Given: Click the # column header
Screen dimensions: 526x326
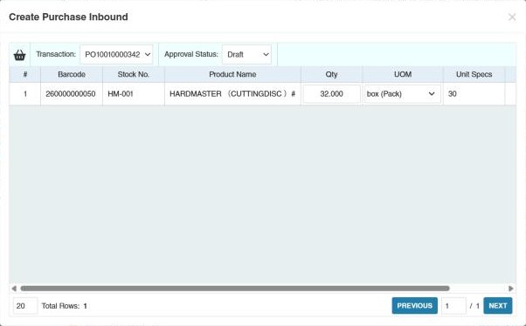Looking at the screenshot, I should [25, 74].
